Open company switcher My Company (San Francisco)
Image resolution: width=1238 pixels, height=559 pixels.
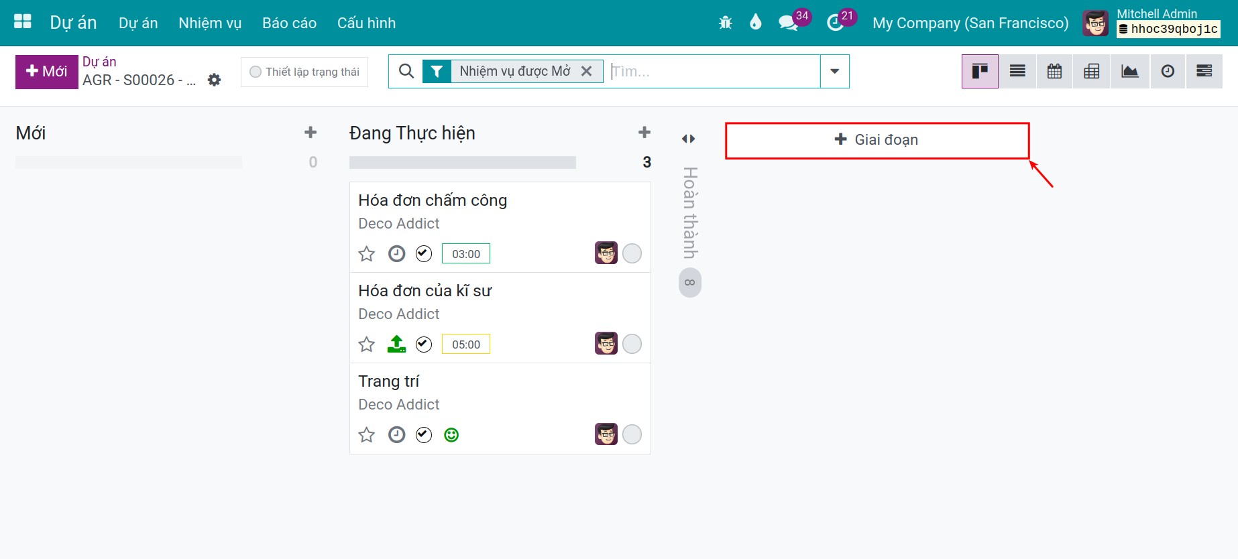tap(970, 23)
